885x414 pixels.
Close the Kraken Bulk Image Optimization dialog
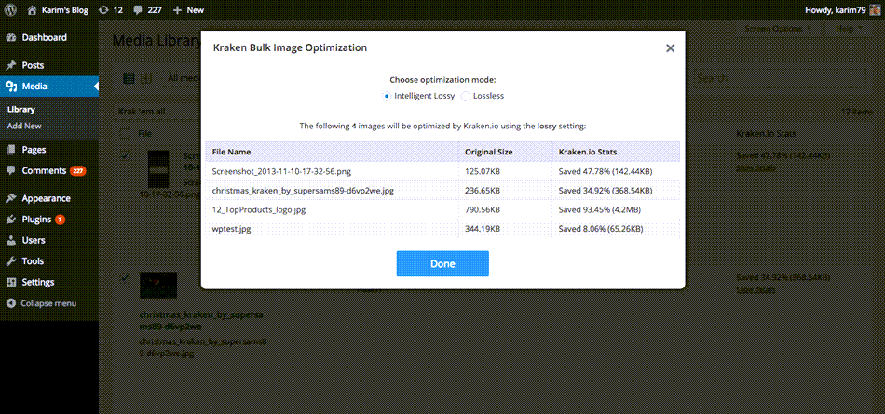pyautogui.click(x=670, y=48)
